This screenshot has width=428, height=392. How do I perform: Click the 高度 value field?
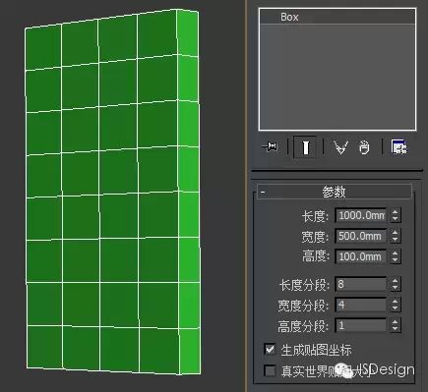pos(361,256)
